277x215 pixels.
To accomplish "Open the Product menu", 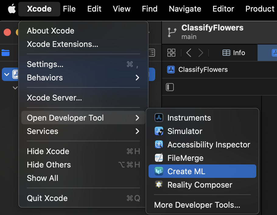I will pyautogui.click(x=260, y=9).
